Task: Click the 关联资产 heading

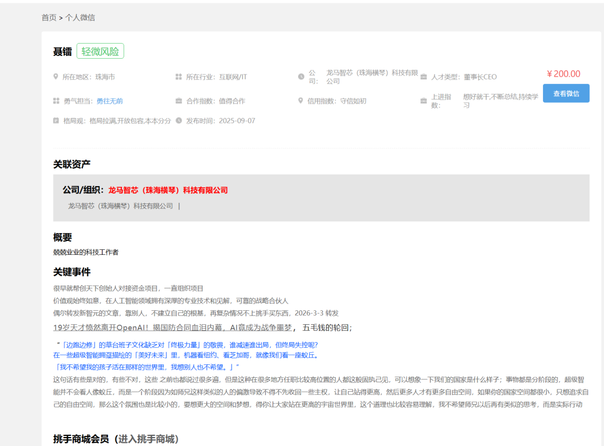Action: tap(72, 164)
